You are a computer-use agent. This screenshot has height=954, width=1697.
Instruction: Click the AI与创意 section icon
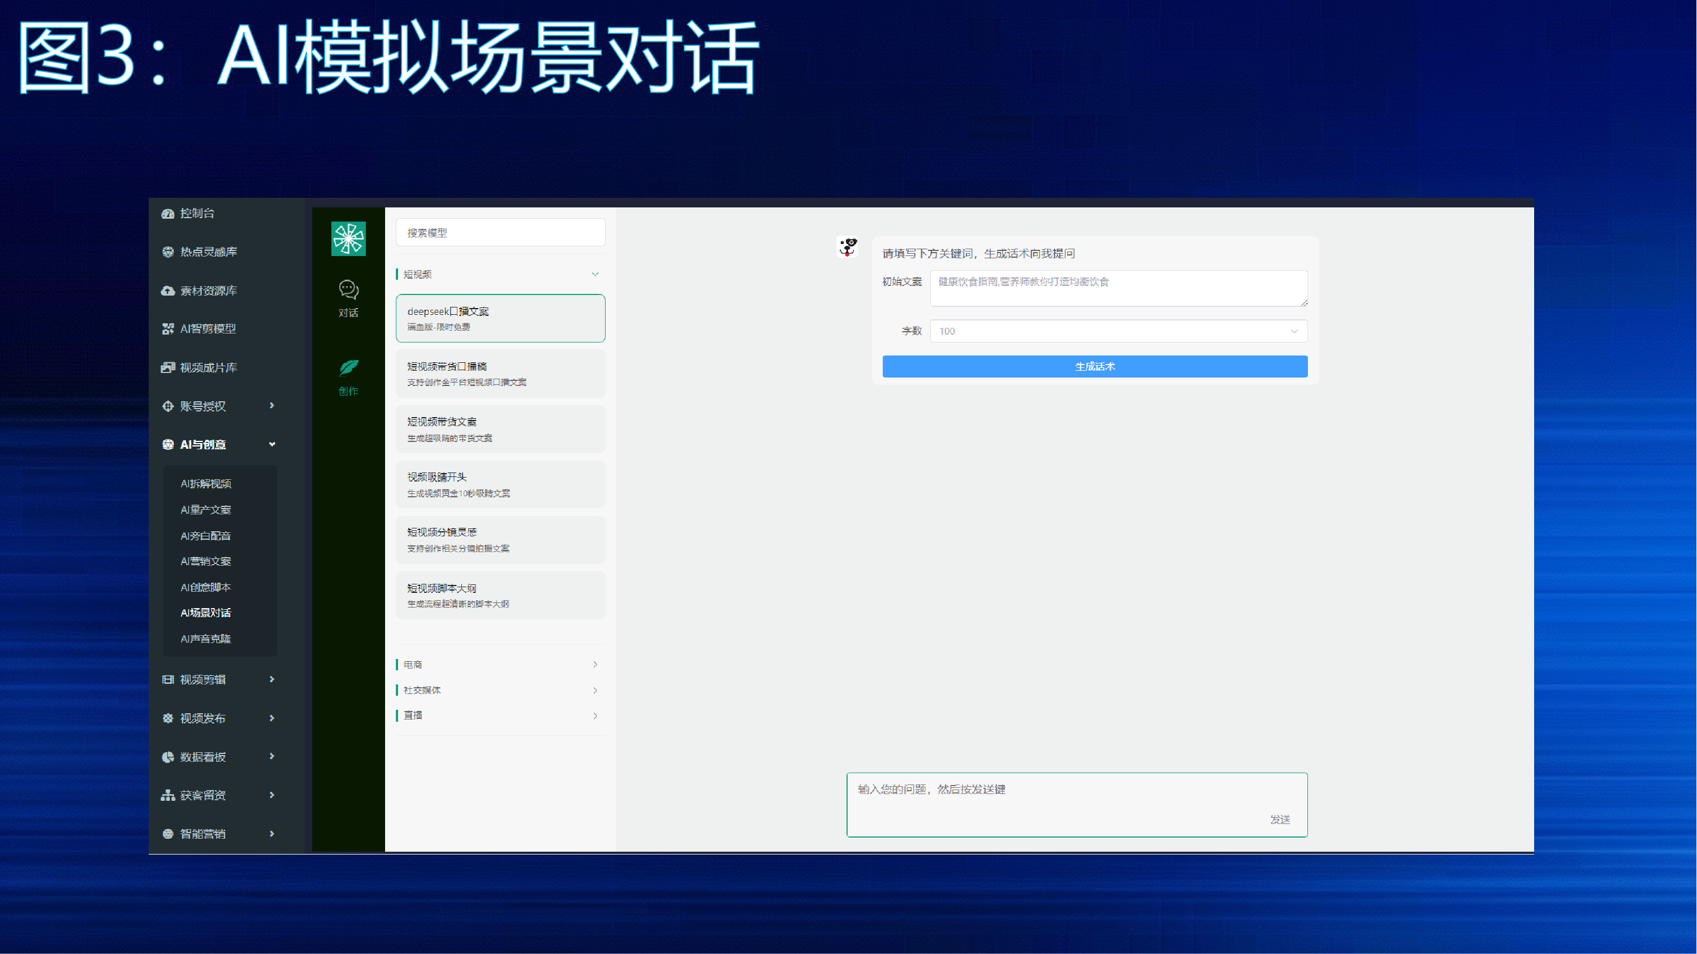[167, 444]
